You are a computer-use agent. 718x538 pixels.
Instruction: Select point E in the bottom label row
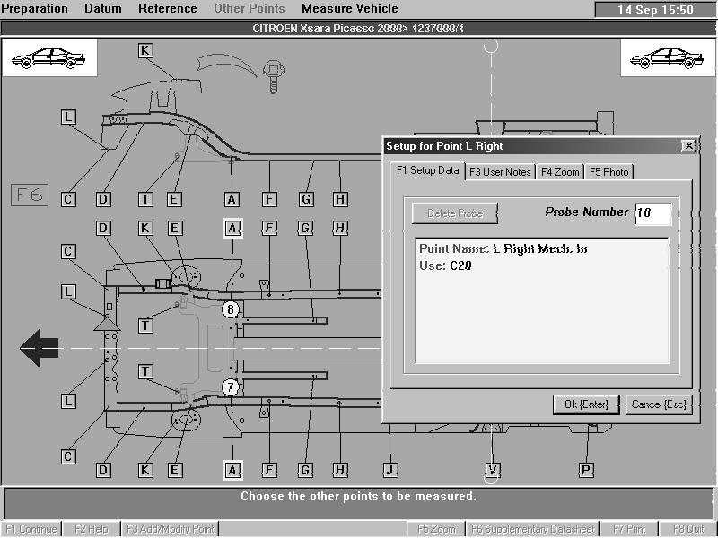coord(174,470)
